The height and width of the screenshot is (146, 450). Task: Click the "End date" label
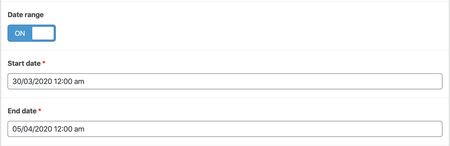click(22, 111)
